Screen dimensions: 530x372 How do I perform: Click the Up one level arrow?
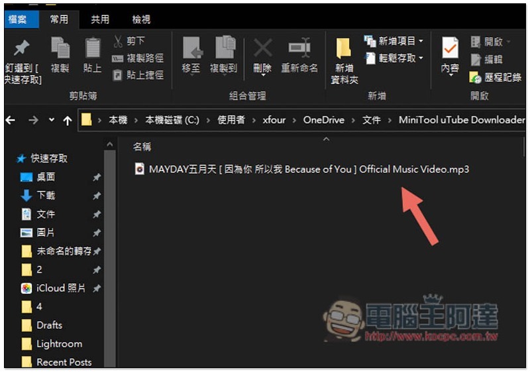(68, 121)
